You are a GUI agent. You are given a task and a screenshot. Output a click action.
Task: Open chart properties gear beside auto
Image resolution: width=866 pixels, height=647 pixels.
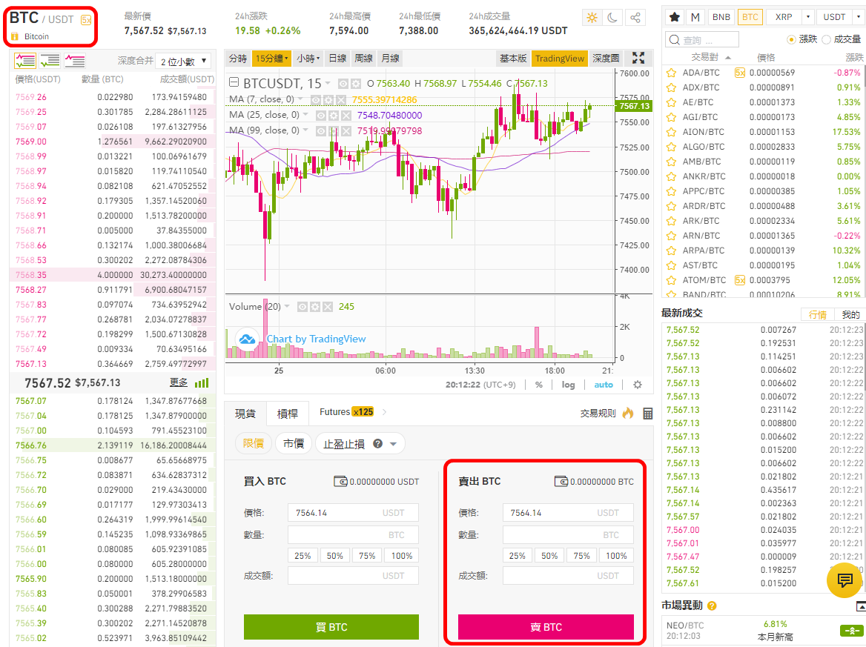pyautogui.click(x=638, y=385)
